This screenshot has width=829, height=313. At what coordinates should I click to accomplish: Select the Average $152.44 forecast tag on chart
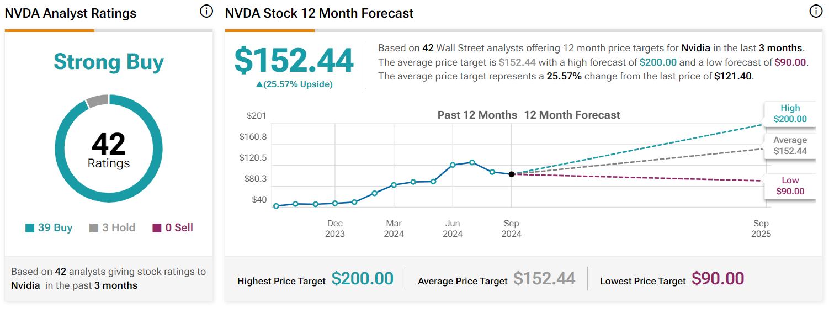point(789,146)
